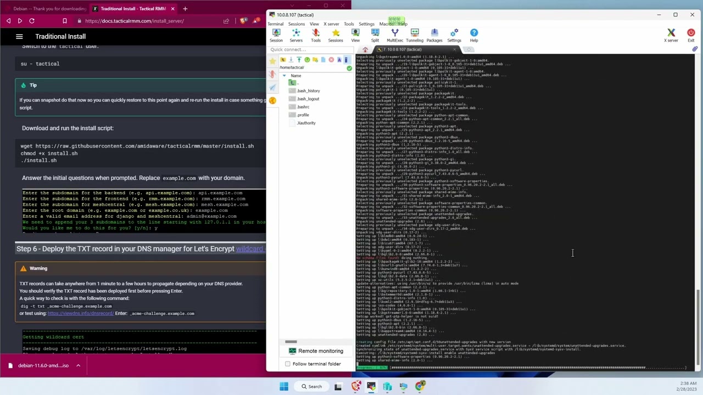Select the Macros paper-plane sidebar tab
703x395 pixels.
(x=272, y=88)
